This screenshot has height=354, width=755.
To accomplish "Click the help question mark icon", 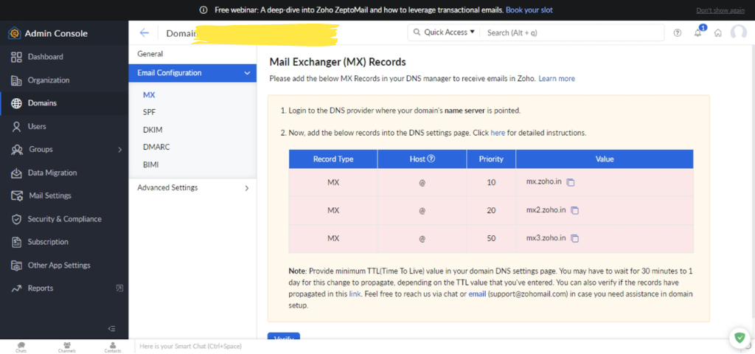I will [678, 32].
